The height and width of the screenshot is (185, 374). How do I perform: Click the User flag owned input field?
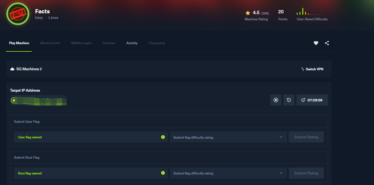pyautogui.click(x=86, y=137)
